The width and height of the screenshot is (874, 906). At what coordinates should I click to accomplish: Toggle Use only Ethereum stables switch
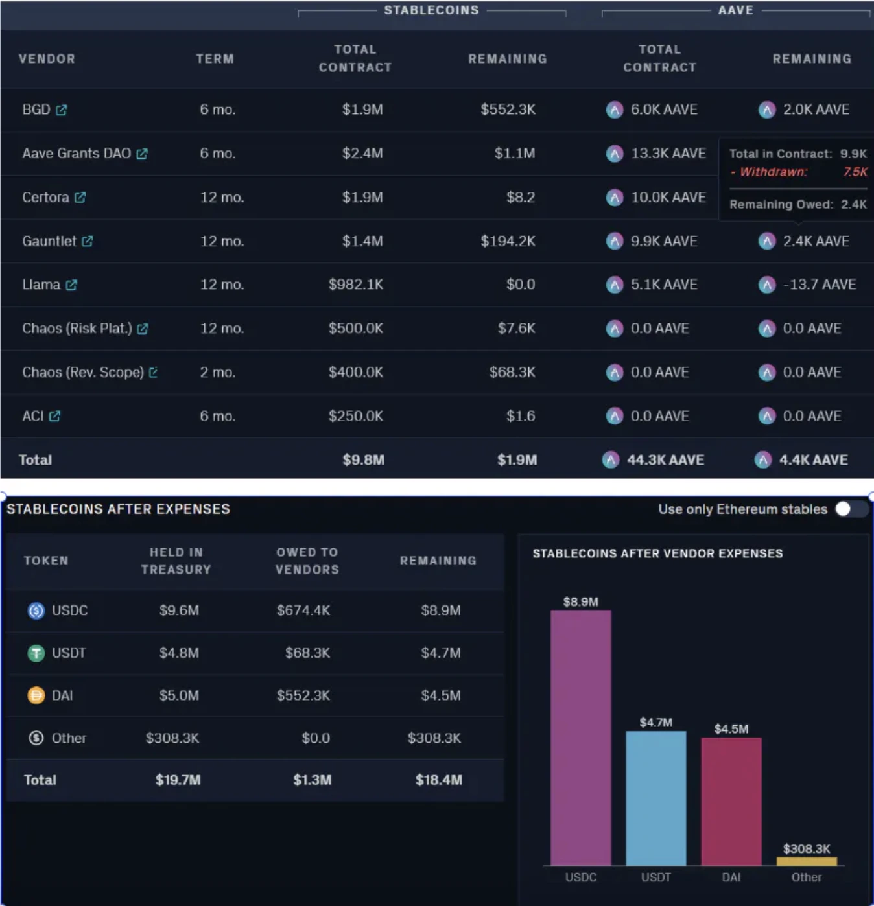coord(850,509)
